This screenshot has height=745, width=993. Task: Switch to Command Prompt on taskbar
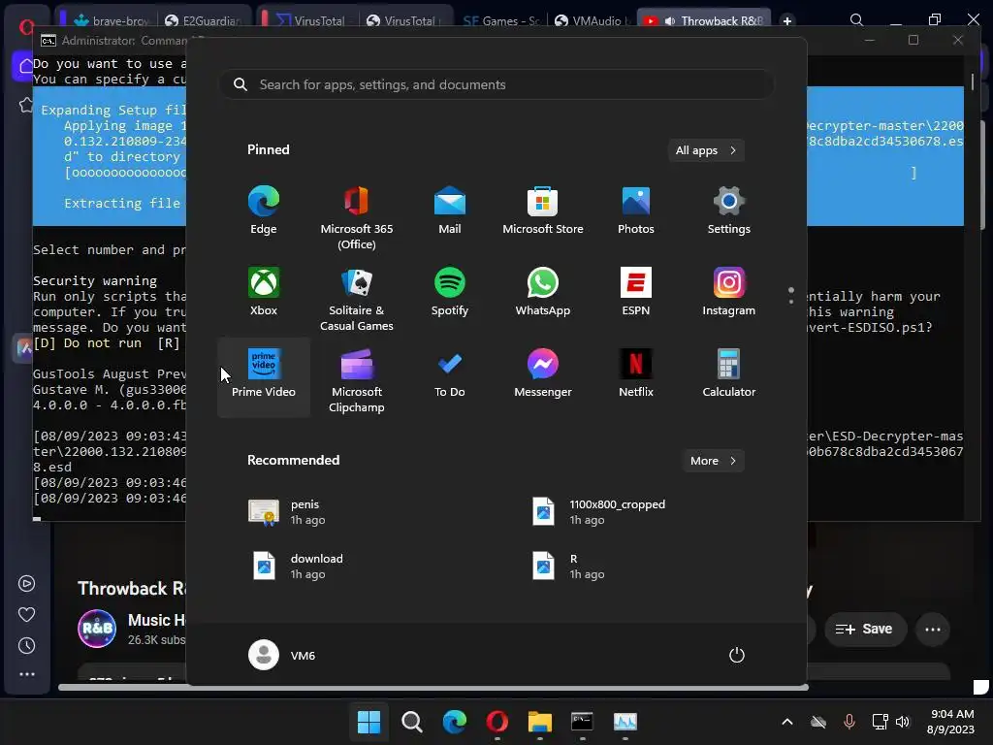point(582,722)
